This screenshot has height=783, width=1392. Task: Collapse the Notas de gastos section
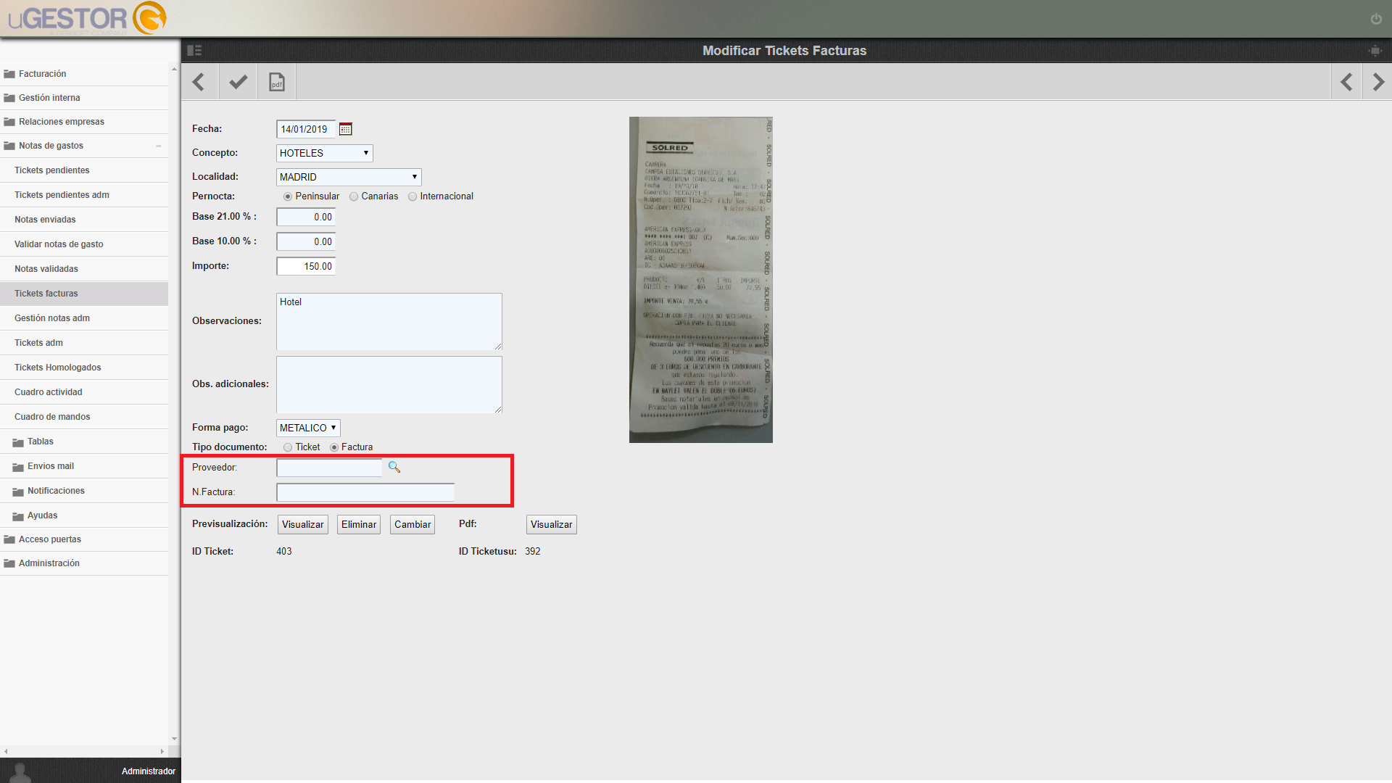(158, 146)
